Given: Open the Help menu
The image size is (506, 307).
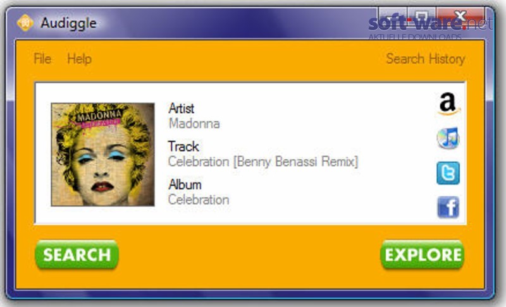Looking at the screenshot, I should pos(80,59).
